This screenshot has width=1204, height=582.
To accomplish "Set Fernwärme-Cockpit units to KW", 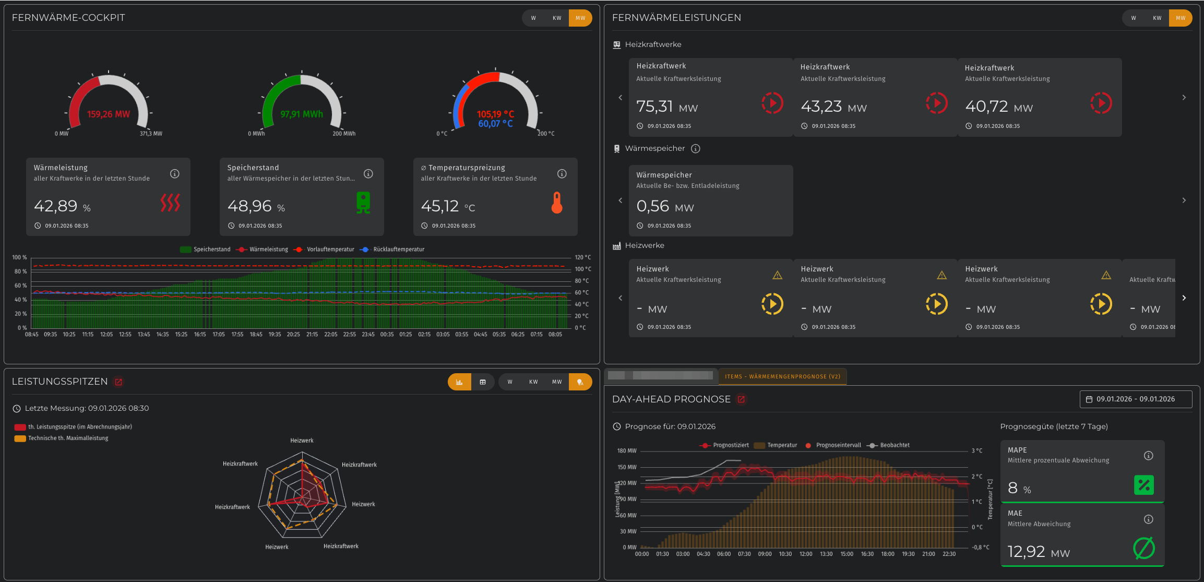I will pyautogui.click(x=557, y=18).
